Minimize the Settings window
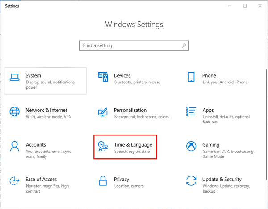 (x=230, y=6)
